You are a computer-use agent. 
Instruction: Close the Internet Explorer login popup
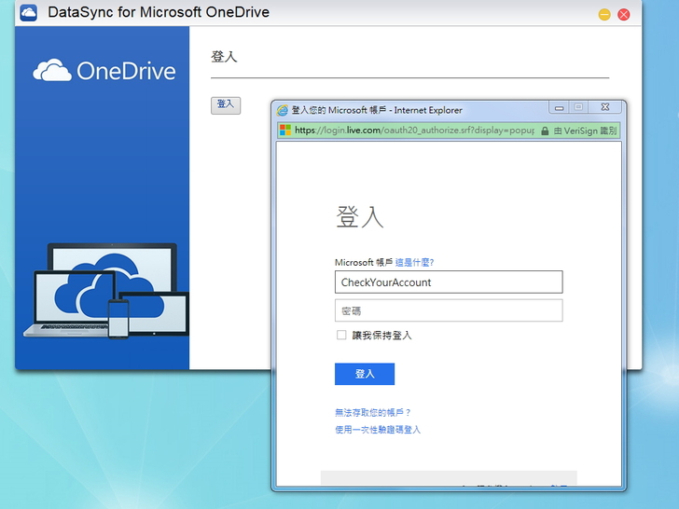tap(604, 107)
